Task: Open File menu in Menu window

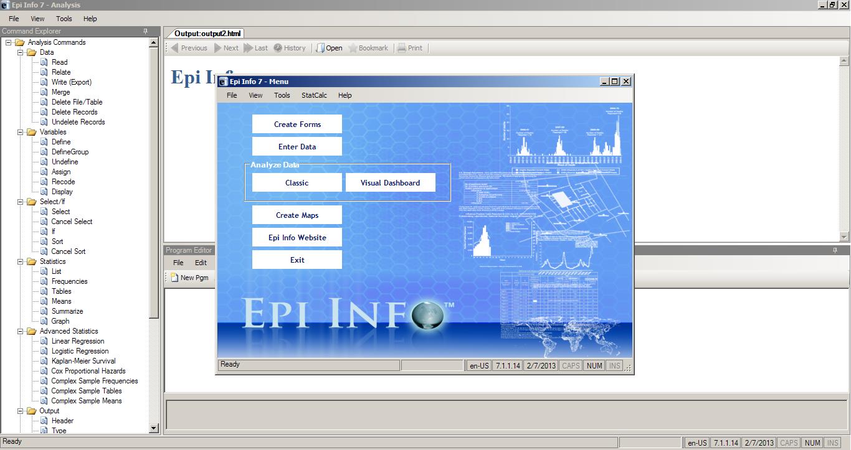Action: tap(232, 95)
